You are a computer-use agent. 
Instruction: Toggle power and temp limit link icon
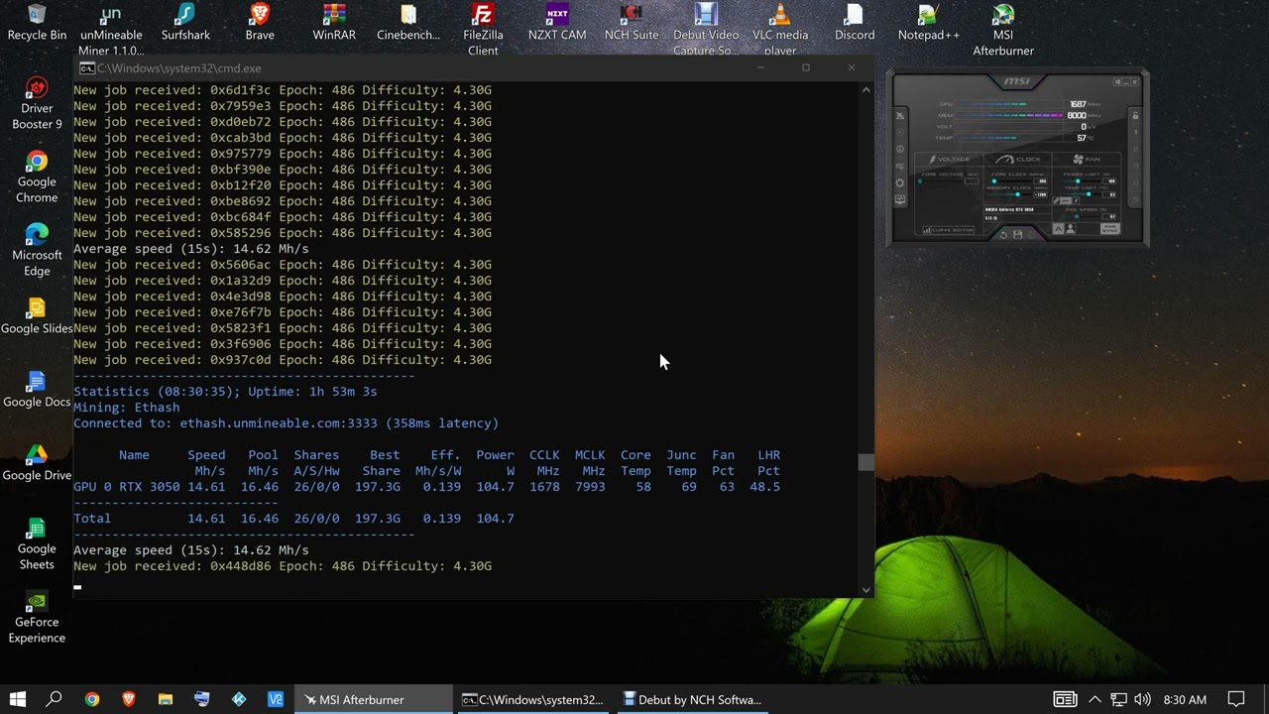pyautogui.click(x=1056, y=200)
